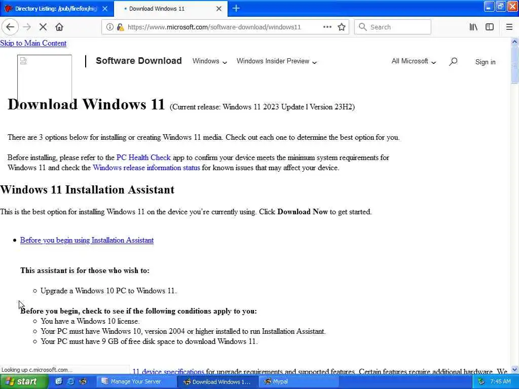Switch to the Directory Listing tab

tap(56, 9)
